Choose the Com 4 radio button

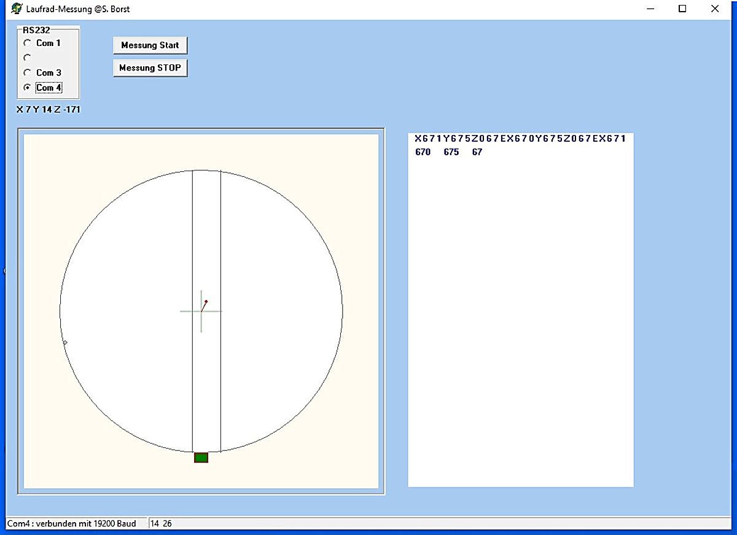tap(27, 88)
